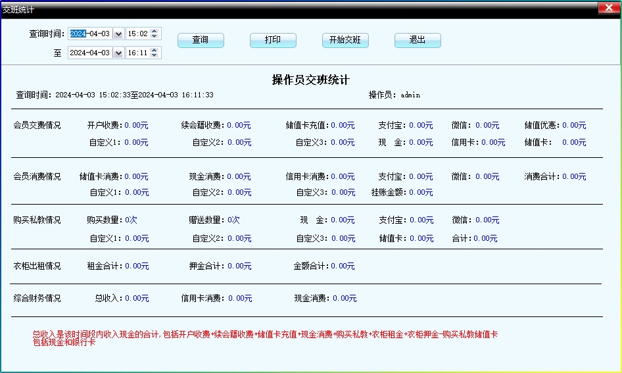The image size is (622, 373).
Task: Start shift handover with 开始交班 button
Action: [x=345, y=40]
